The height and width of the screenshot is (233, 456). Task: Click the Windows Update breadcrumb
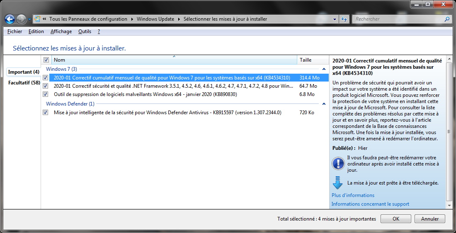[155, 19]
